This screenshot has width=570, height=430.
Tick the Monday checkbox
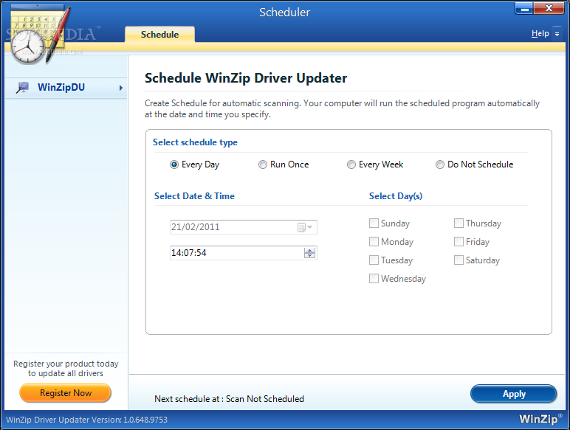pyautogui.click(x=374, y=241)
